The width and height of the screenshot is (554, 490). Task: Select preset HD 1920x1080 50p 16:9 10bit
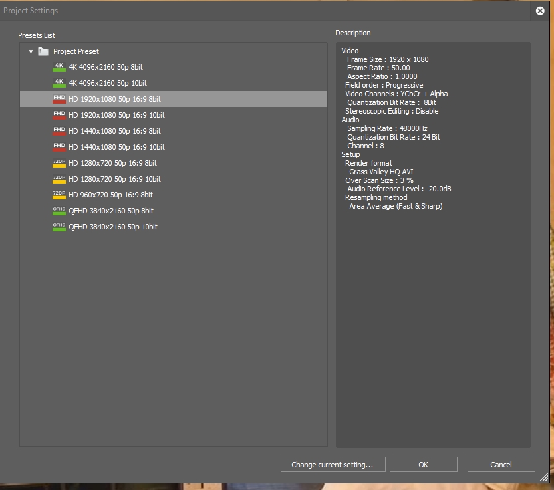[173, 115]
